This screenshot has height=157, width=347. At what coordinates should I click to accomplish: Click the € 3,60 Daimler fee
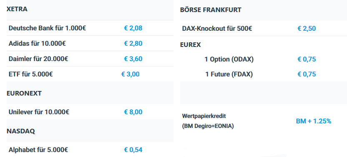133,59
